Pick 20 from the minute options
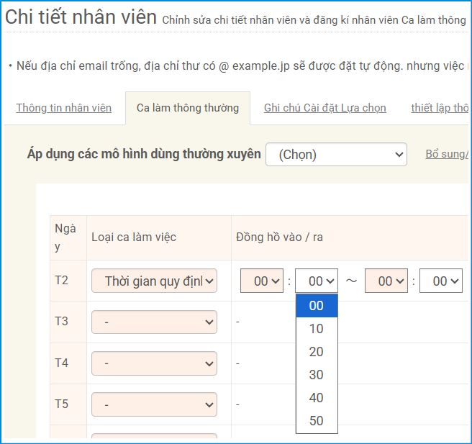This screenshot has height=444, width=472. 317,352
